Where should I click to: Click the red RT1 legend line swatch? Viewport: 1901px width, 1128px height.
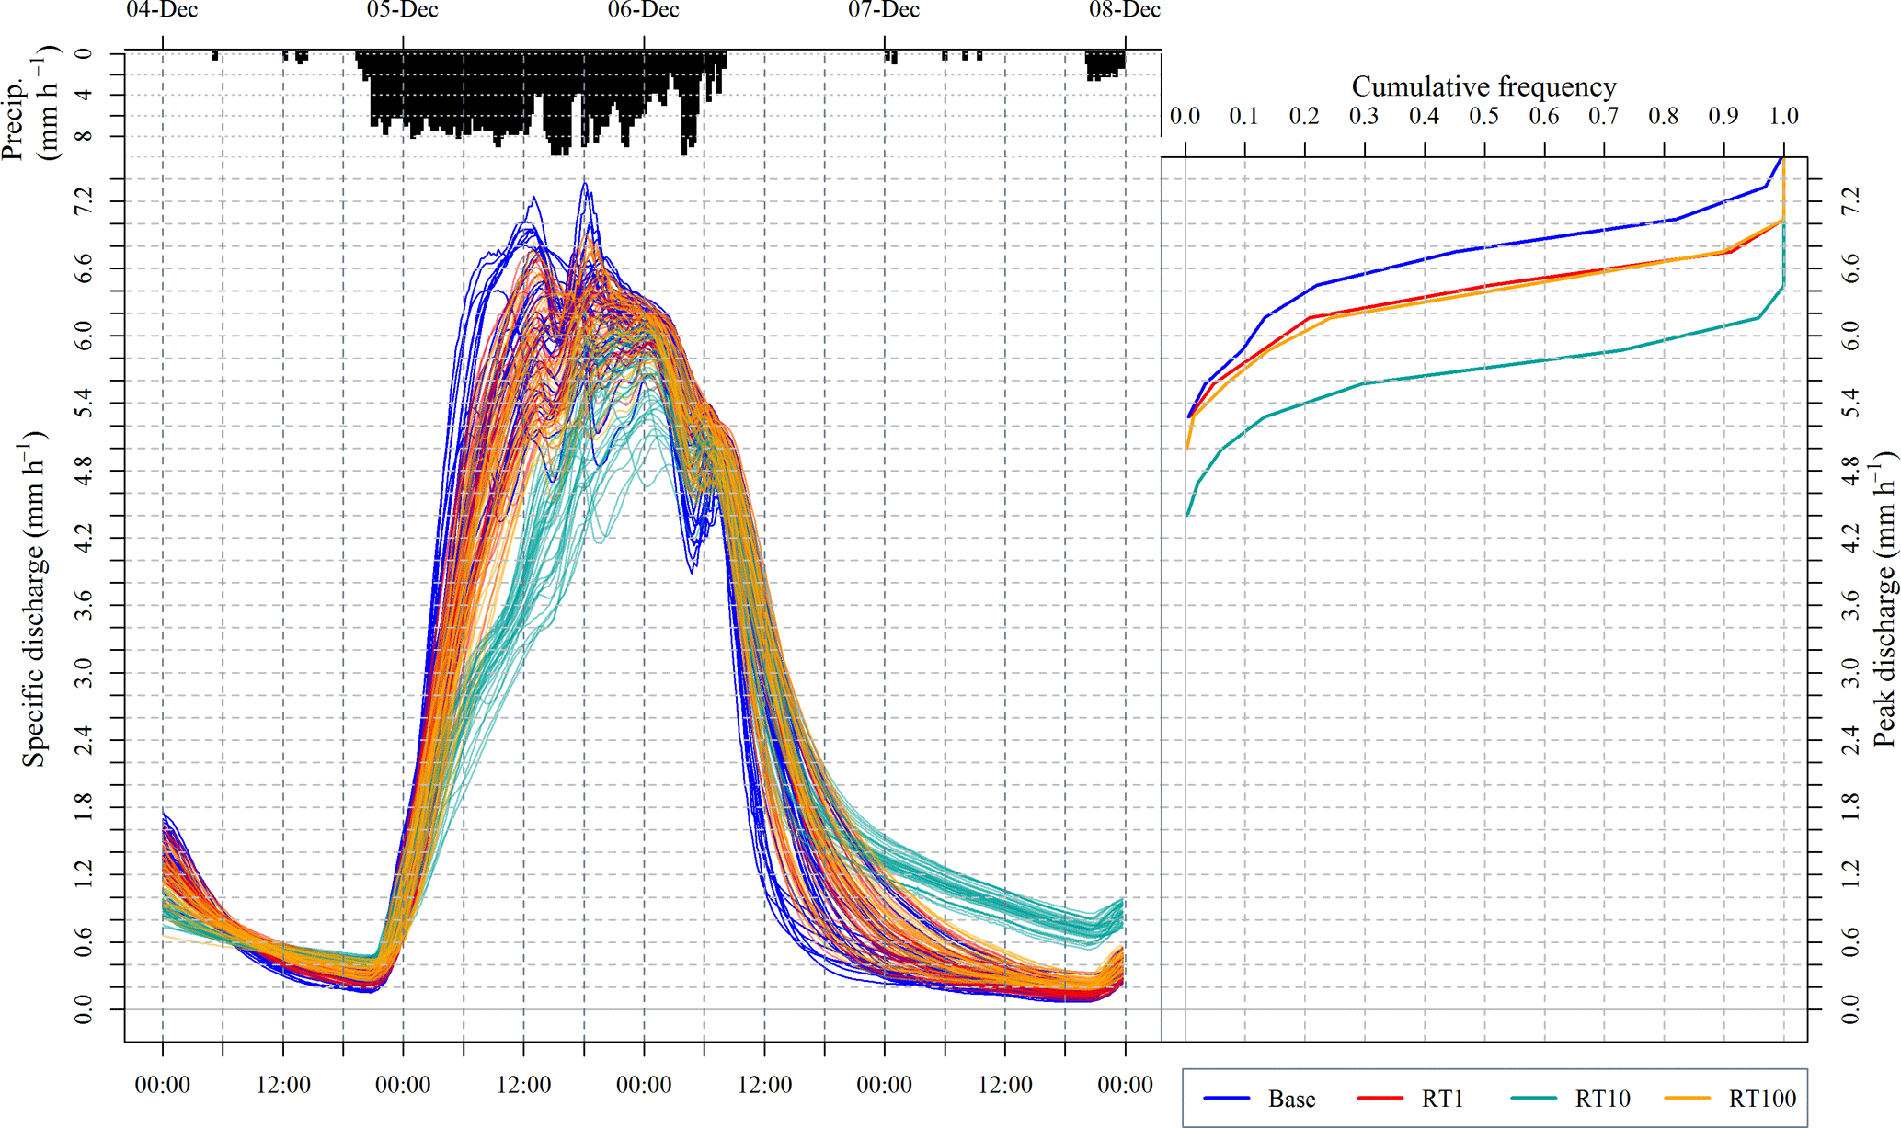[x=1380, y=1099]
